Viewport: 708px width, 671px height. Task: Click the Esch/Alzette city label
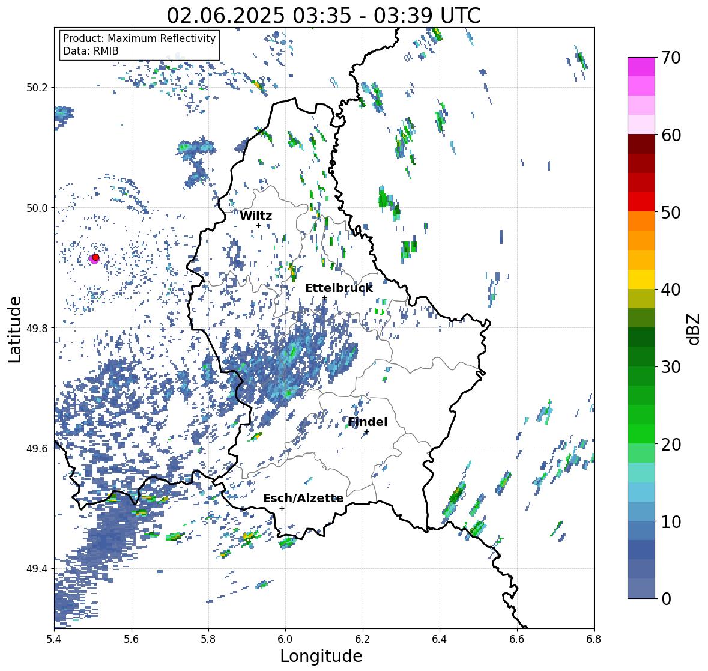303,498
